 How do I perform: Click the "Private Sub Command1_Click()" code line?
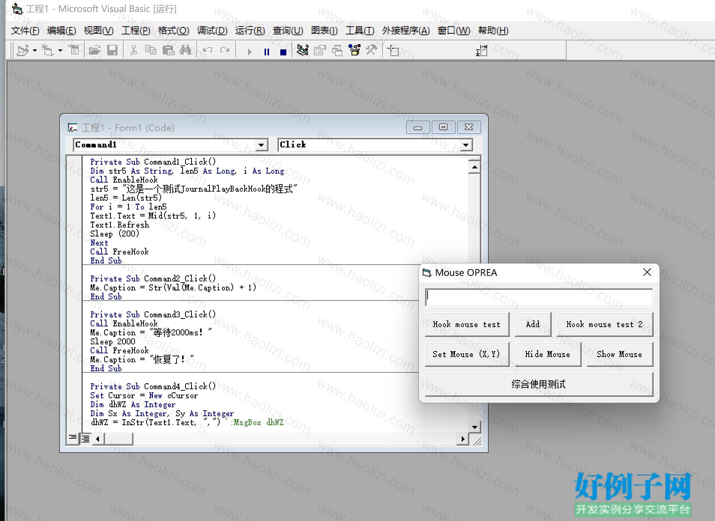coord(153,162)
